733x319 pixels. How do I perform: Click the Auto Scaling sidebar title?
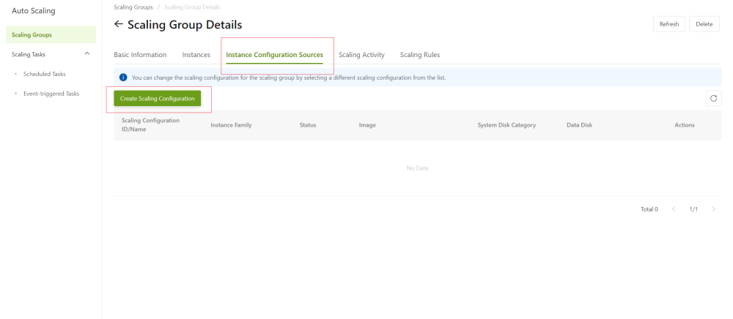(33, 11)
